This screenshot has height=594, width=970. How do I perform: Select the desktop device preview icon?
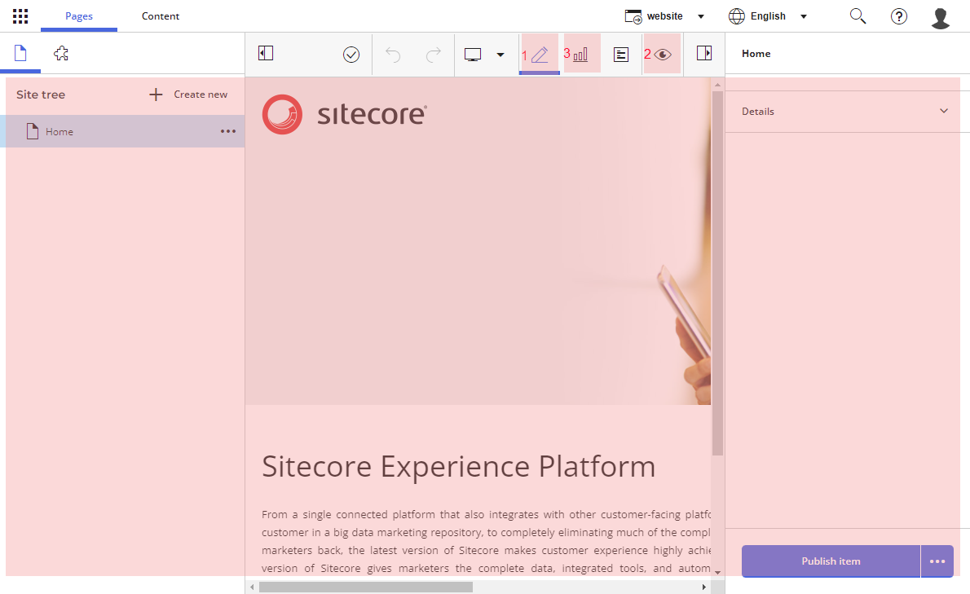click(x=473, y=55)
